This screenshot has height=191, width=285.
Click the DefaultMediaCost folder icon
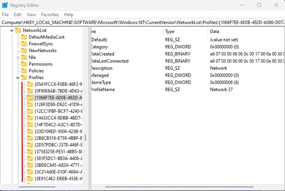(24, 37)
